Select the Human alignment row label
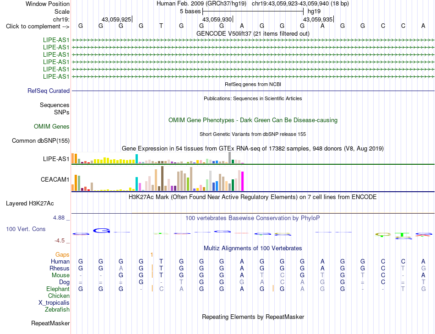 (60, 261)
